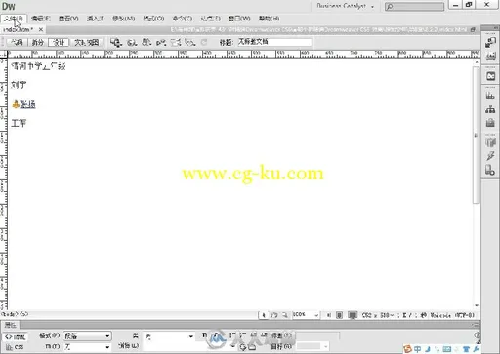Click the 张扬 hyperlink in the document
Image resolution: width=500 pixels, height=354 pixels.
[x=27, y=104]
